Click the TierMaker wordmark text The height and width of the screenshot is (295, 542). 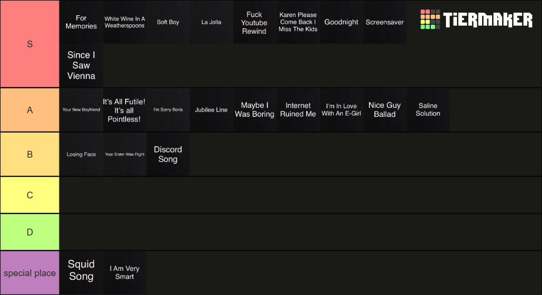pyautogui.click(x=488, y=19)
